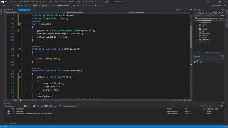Click the Search Error List field
The image size is (228, 128).
(210, 106)
